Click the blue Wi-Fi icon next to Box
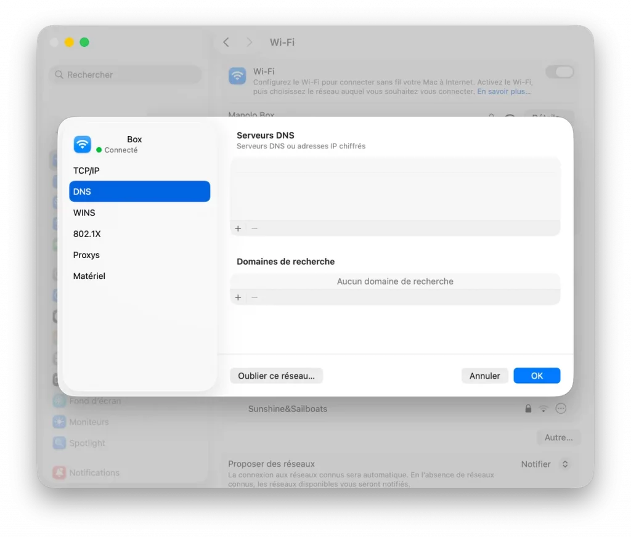The image size is (631, 537). pyautogui.click(x=82, y=144)
